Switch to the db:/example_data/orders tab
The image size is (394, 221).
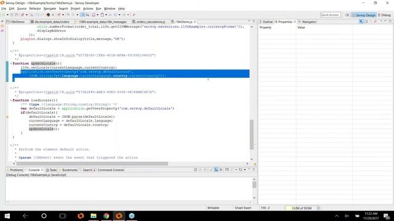pyautogui.click(x=50, y=22)
